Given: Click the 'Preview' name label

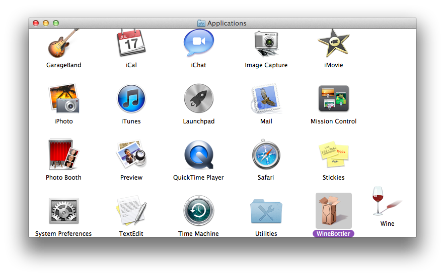Looking at the screenshot, I should pyautogui.click(x=131, y=178).
